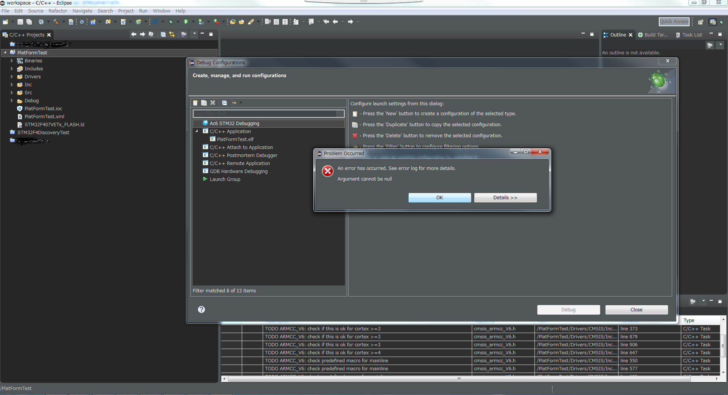Click Collapse All icon in Debug Configurations
Viewport: 728px width, 395px height.
point(224,103)
